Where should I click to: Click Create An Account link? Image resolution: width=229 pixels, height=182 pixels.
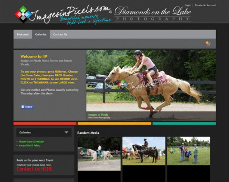[x=205, y=5]
